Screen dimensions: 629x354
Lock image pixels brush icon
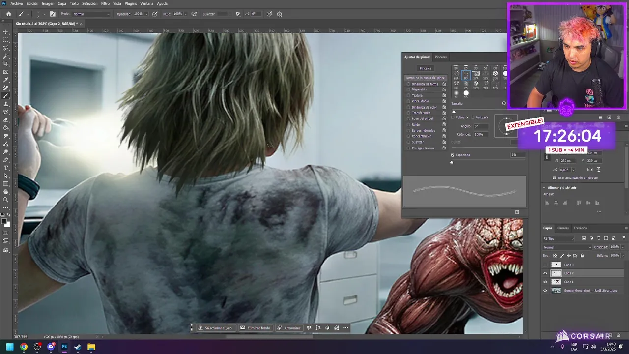point(562,256)
